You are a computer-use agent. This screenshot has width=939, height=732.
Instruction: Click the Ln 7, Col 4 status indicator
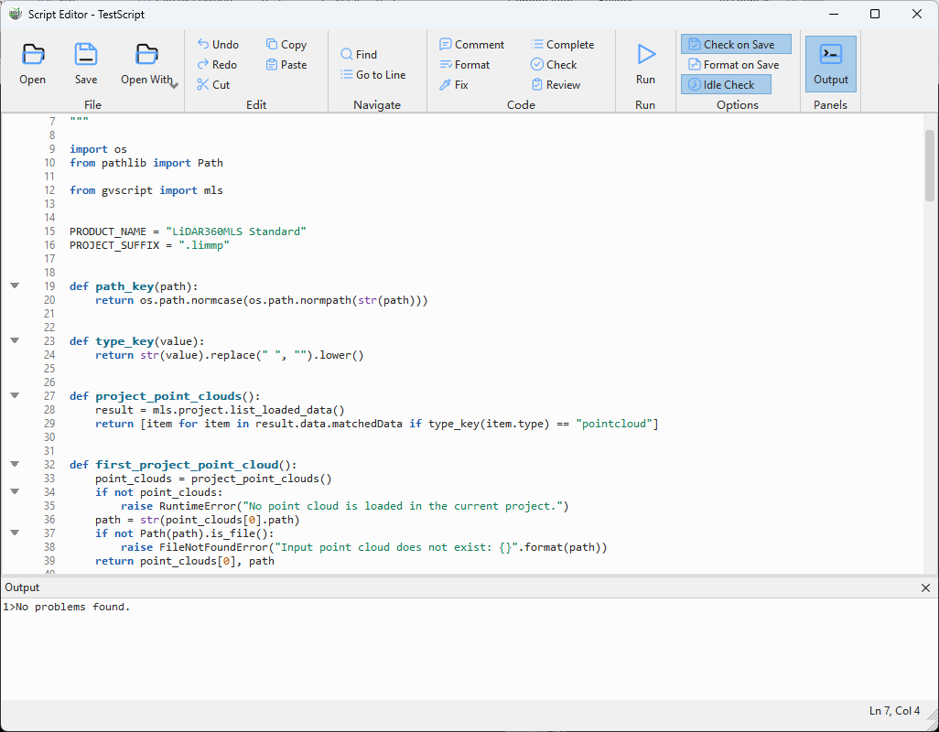coord(895,710)
